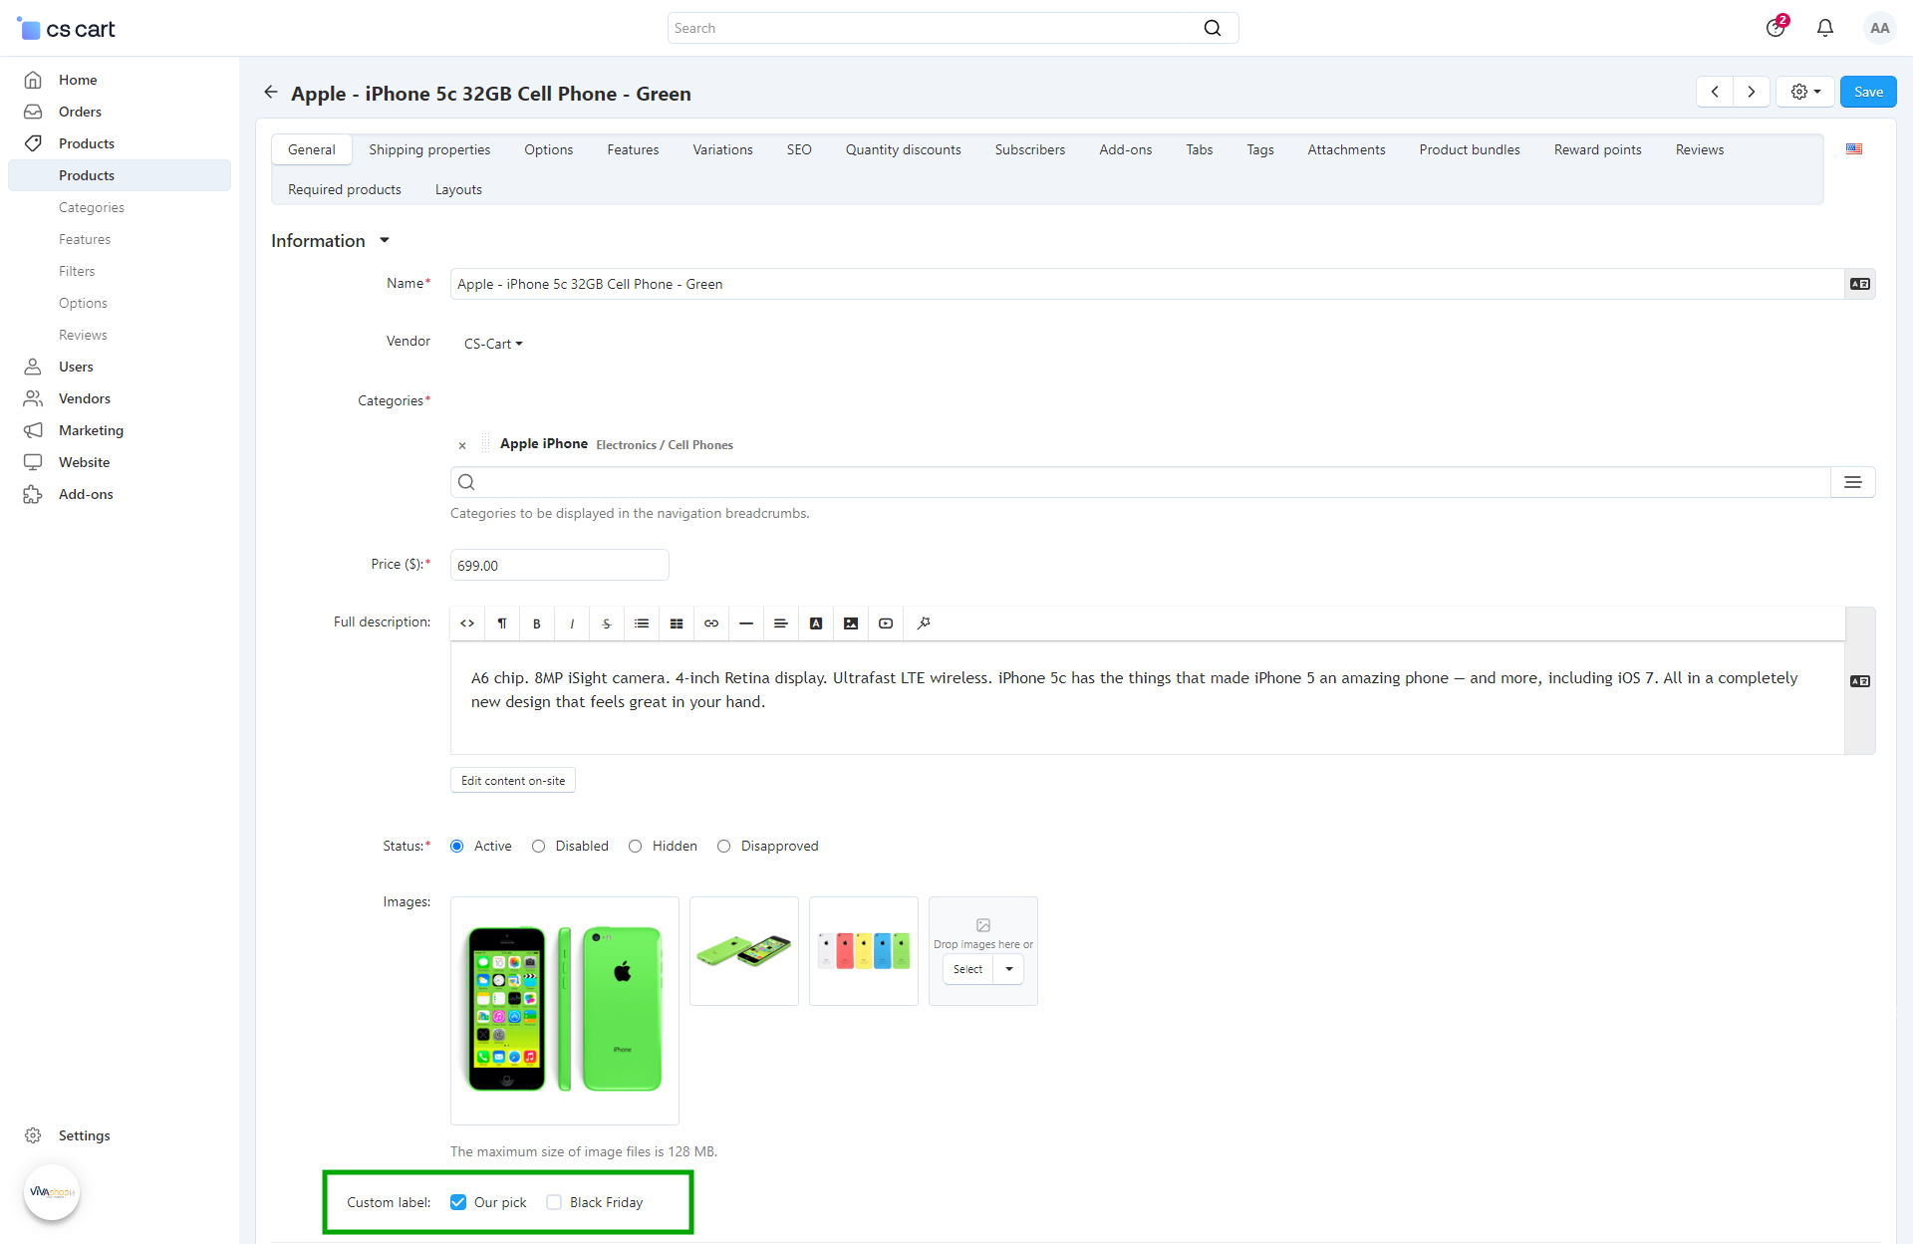Click the Price input field
The width and height of the screenshot is (1913, 1244).
559,565
